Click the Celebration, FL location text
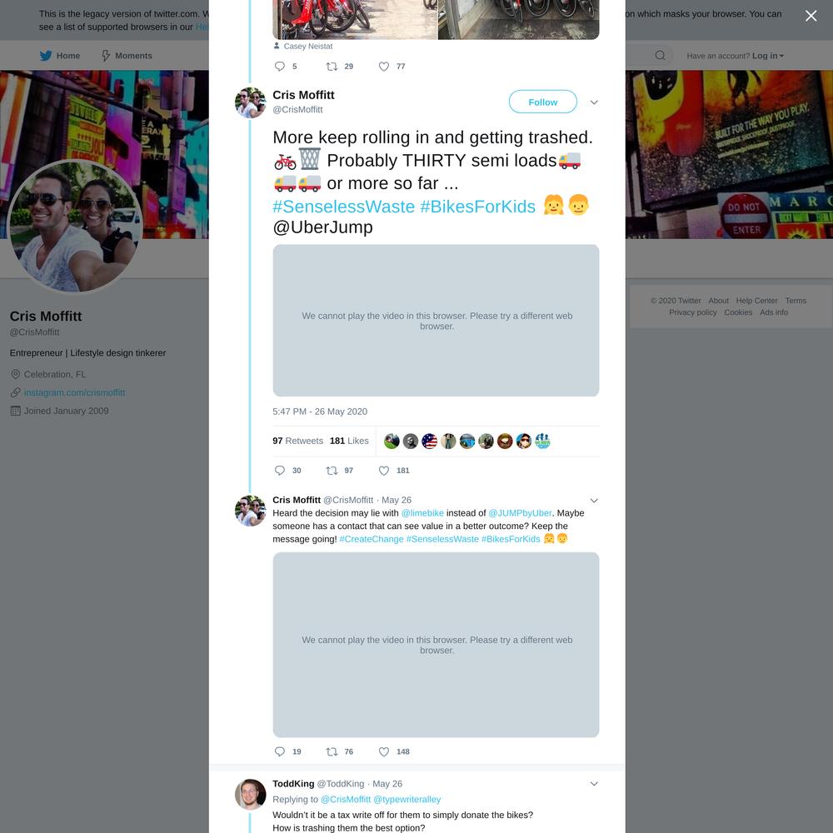The image size is (833, 833). [55, 375]
